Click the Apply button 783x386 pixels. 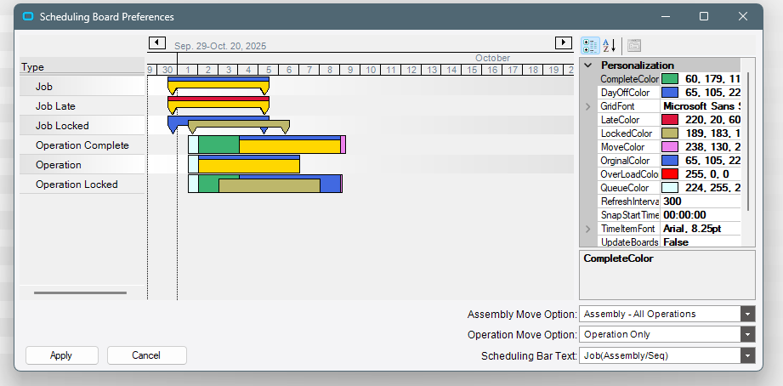coord(61,355)
